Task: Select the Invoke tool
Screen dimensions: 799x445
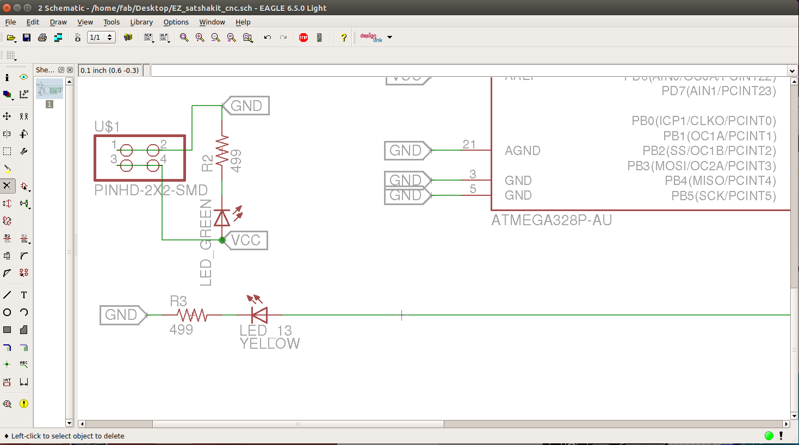Action: 23,273
